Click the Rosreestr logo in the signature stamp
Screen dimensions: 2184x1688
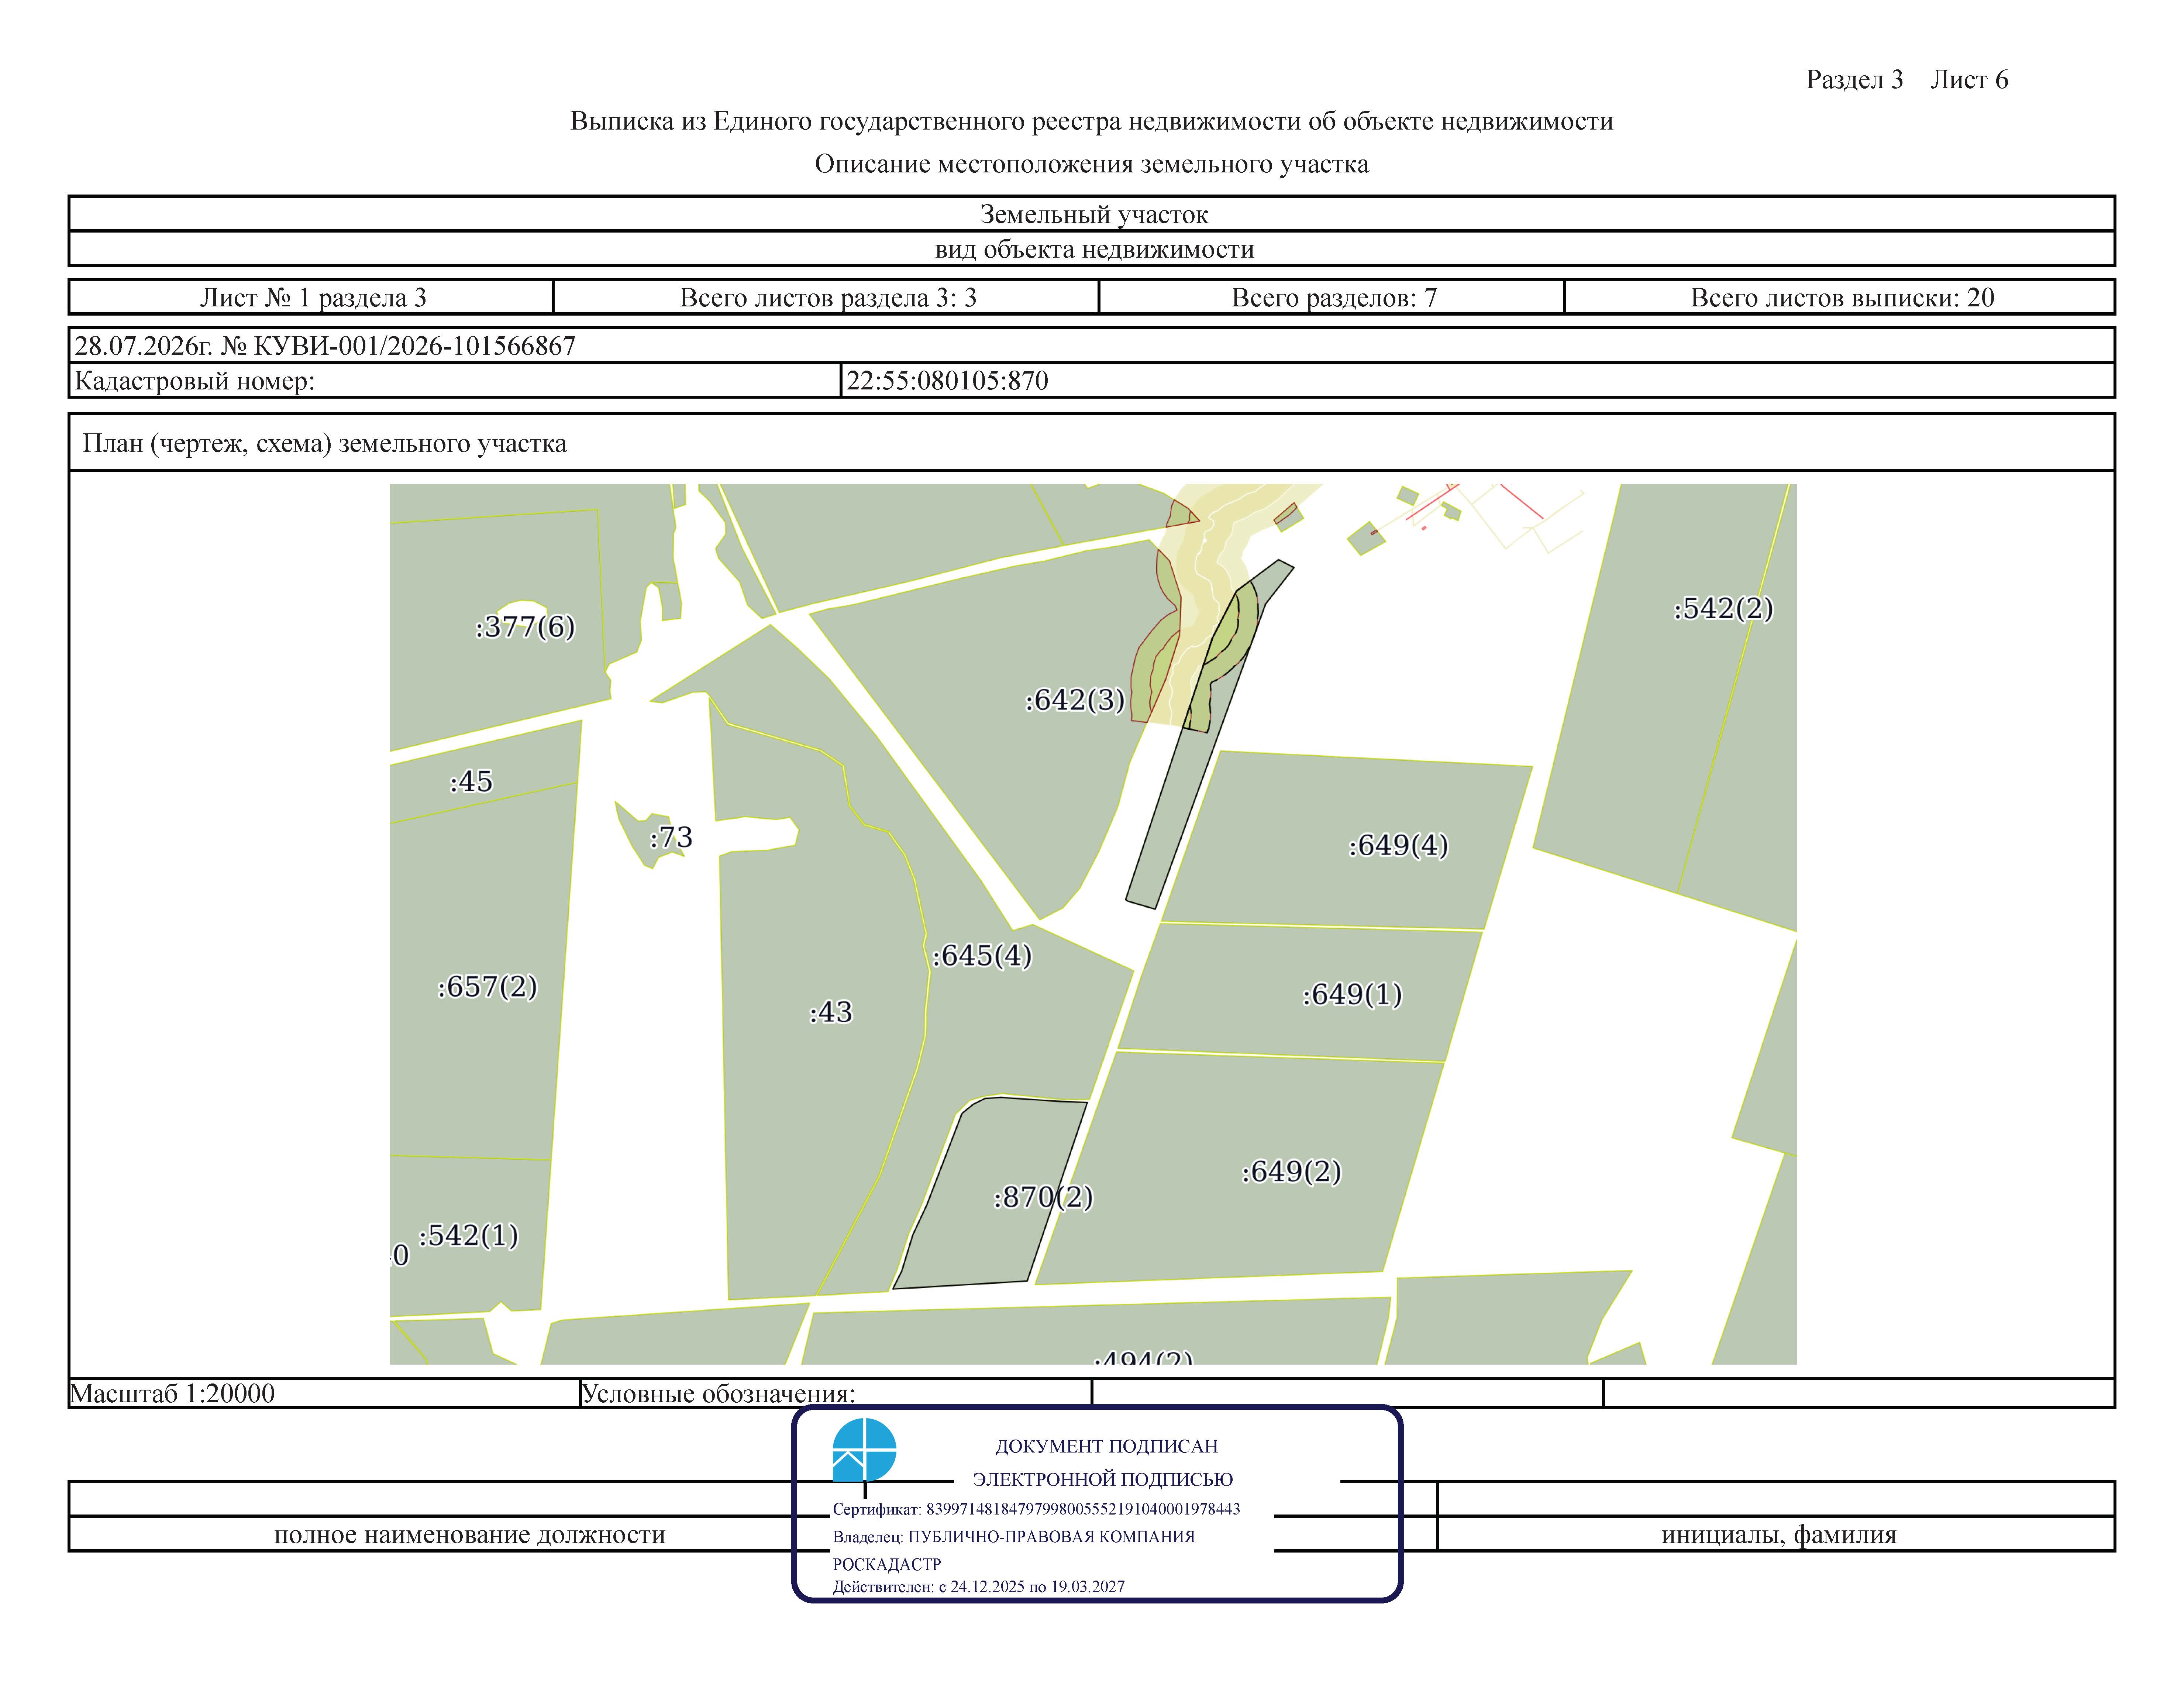(864, 1449)
